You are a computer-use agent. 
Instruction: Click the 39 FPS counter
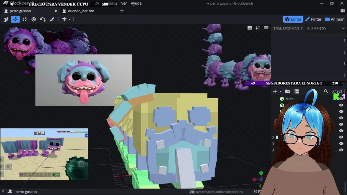tap(257, 192)
